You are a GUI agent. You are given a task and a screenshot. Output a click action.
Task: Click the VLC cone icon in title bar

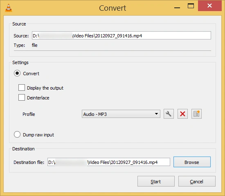coord(9,8)
